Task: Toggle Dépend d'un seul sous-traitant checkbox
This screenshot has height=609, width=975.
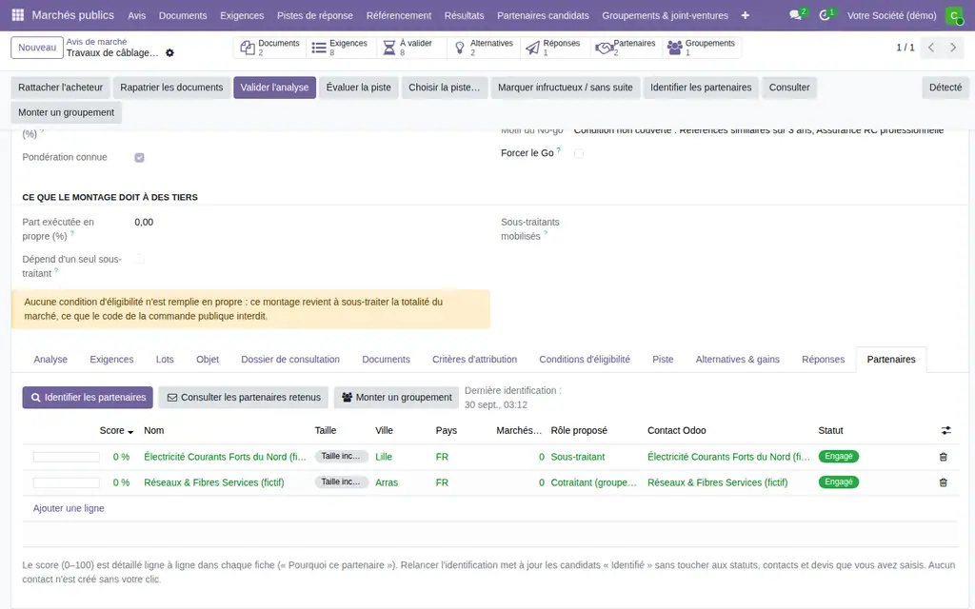Action: point(139,259)
